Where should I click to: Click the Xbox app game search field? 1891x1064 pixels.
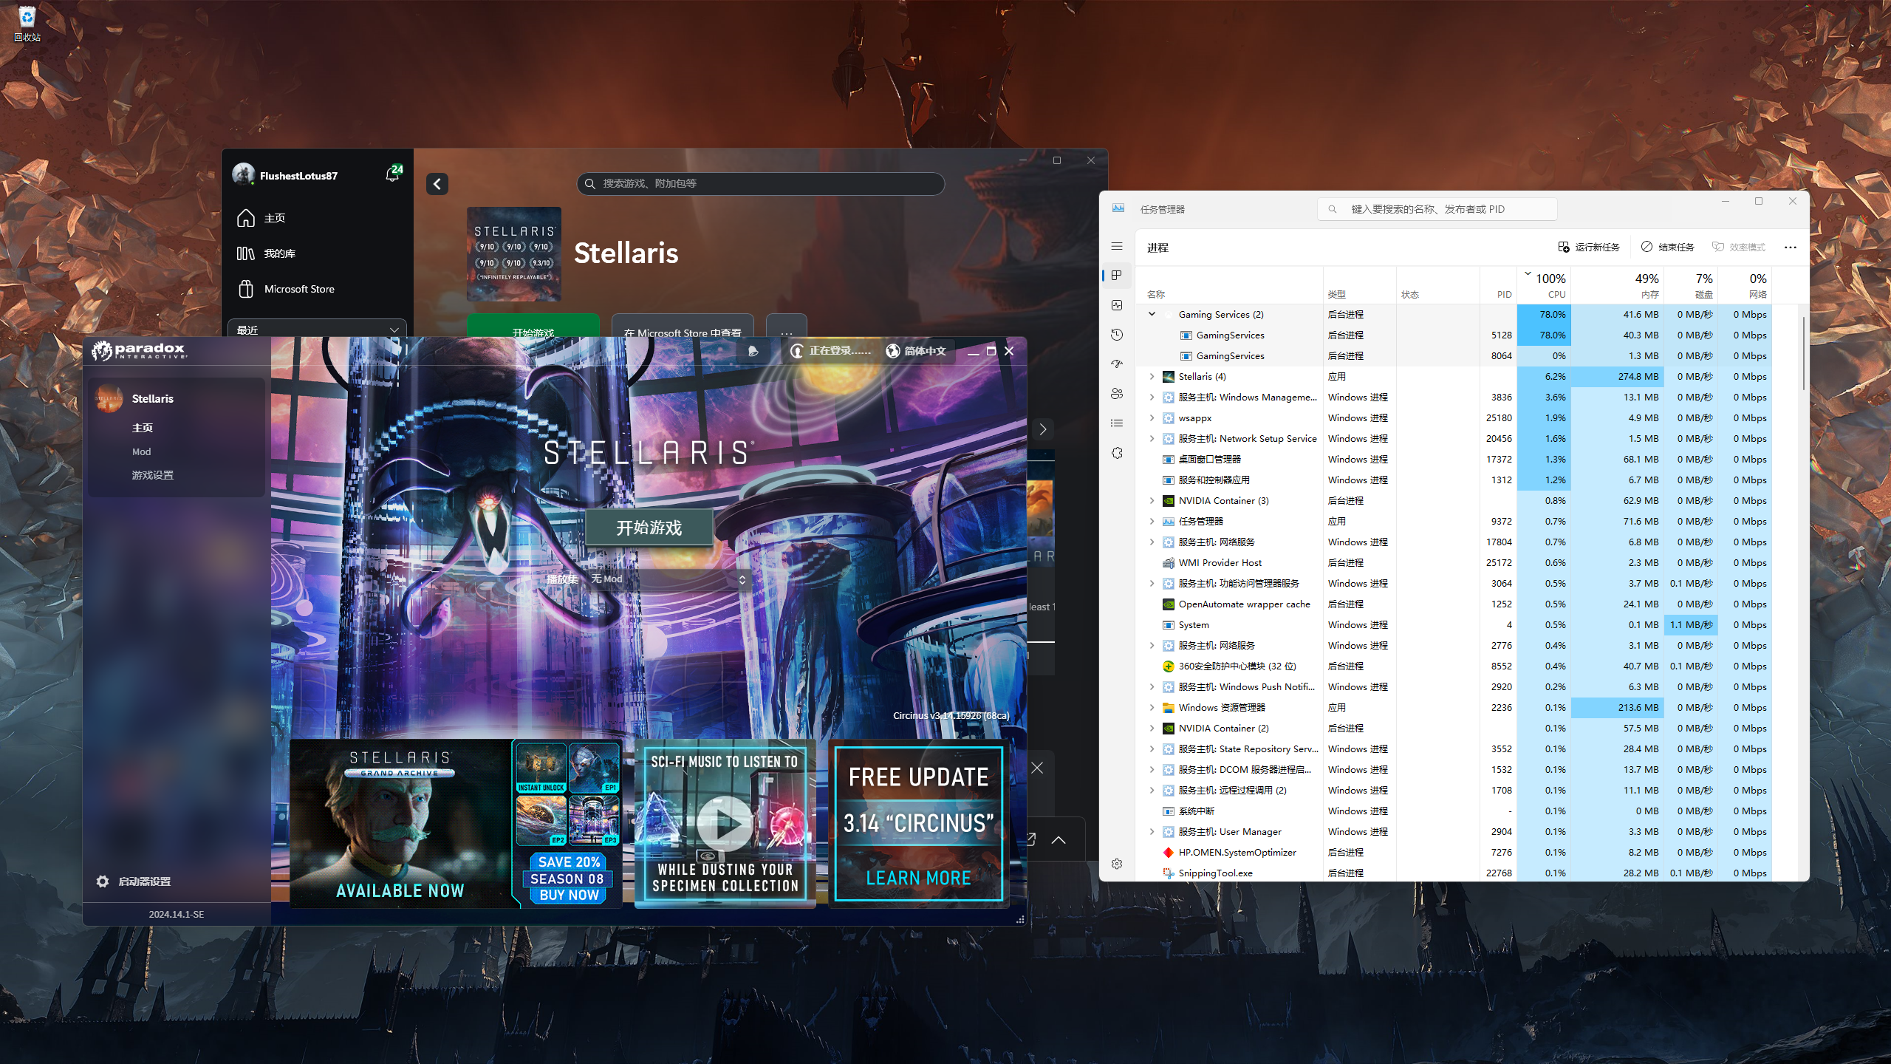coord(760,183)
